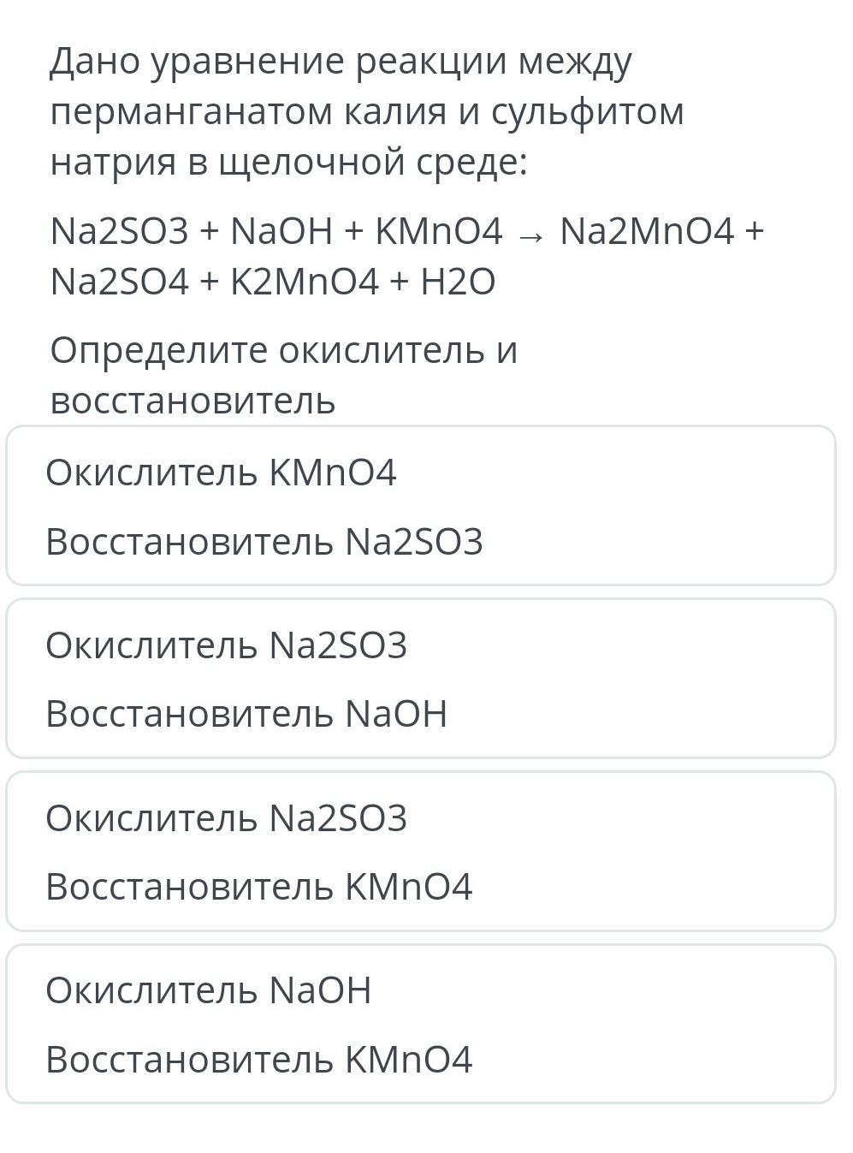Image resolution: width=853 pixels, height=1153 pixels.
Task: Click the heading line 'Дано уравнение реакции между'
Action: 341,62
